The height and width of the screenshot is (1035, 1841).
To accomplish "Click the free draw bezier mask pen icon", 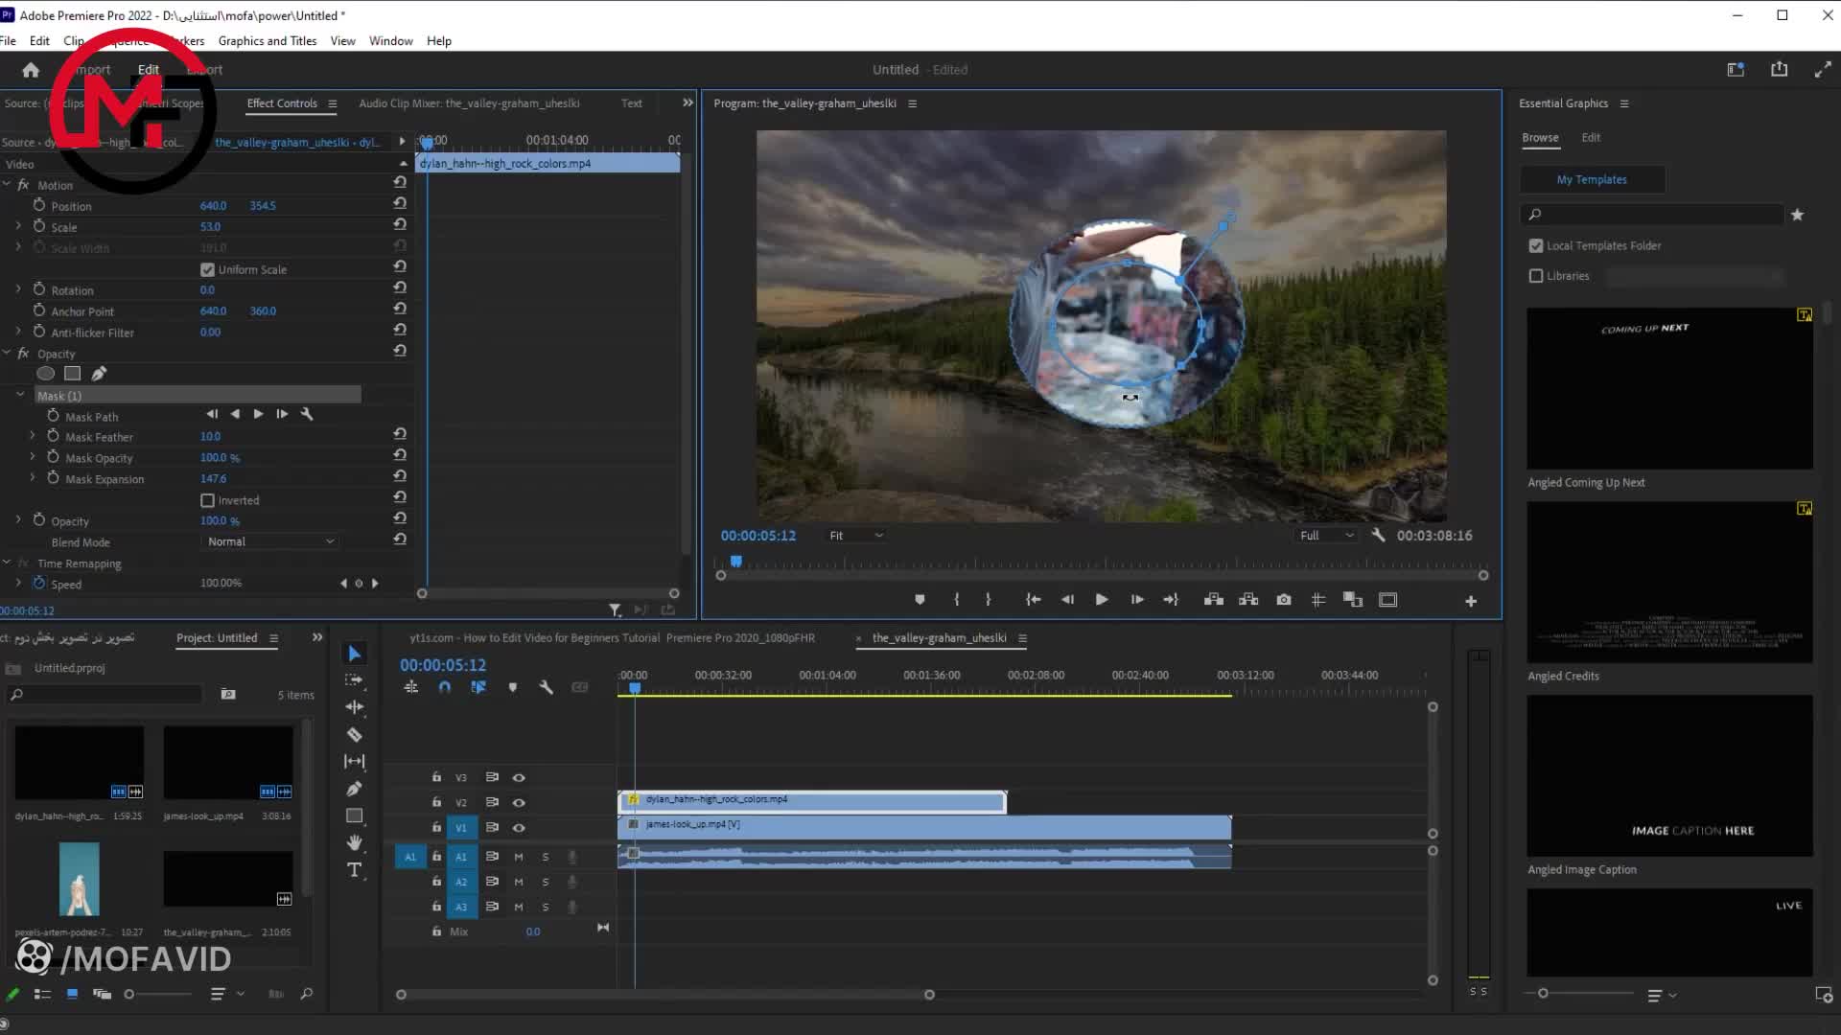I will (99, 374).
